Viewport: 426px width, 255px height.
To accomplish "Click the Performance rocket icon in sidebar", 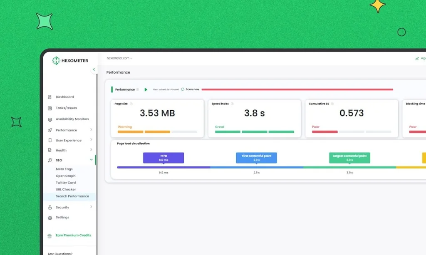I will (x=50, y=130).
